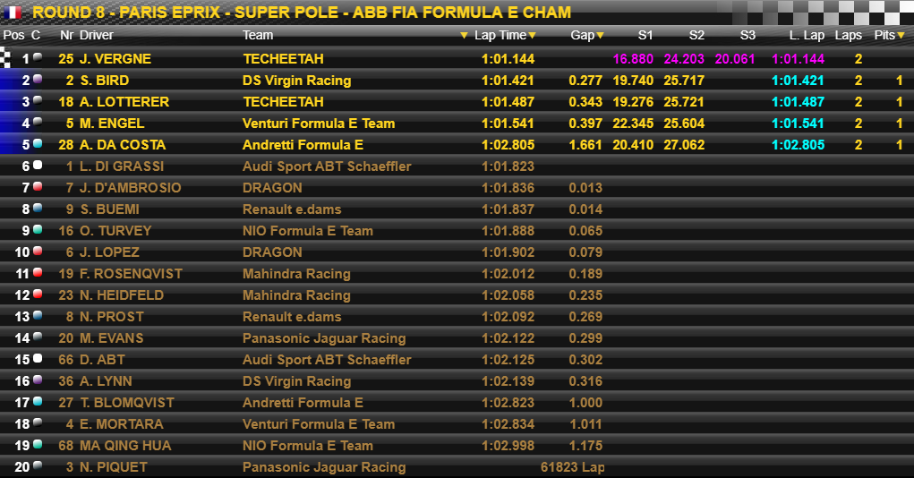Sort using arrow right of Lap Time

point(532,36)
